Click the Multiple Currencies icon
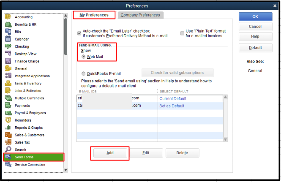 coord(8,98)
